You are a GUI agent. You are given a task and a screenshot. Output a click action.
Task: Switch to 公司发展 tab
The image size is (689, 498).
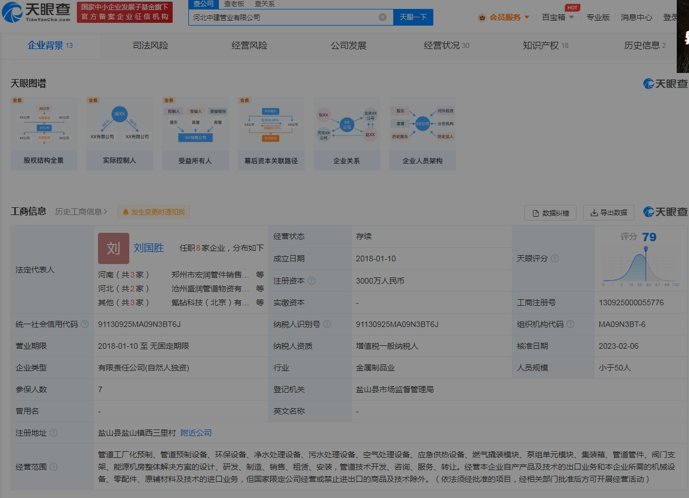pos(349,46)
